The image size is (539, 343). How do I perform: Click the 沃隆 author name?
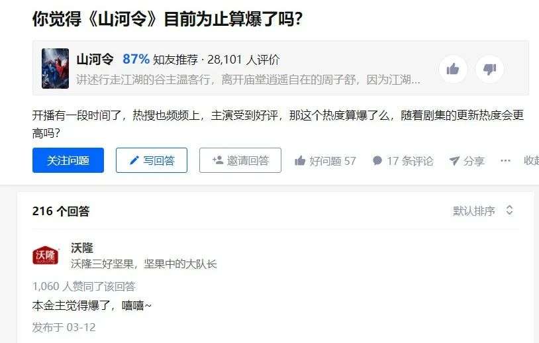(82, 248)
